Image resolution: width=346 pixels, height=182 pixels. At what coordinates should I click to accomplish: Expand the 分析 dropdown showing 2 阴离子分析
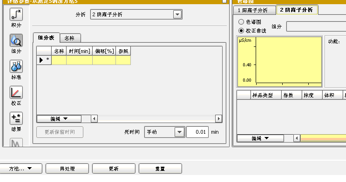(177, 14)
